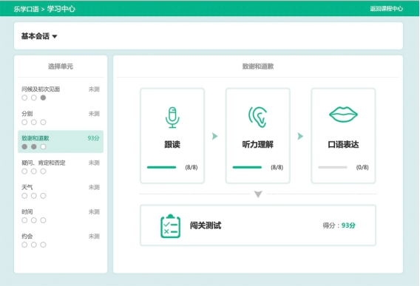
Task: Click the dropdown arrow next to 基本会话
Action: pos(55,36)
